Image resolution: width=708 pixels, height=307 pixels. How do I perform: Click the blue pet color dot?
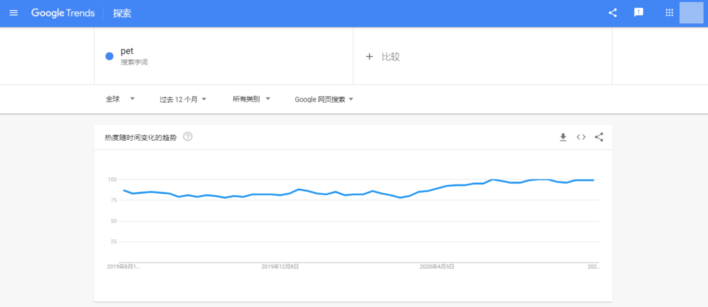(x=109, y=56)
